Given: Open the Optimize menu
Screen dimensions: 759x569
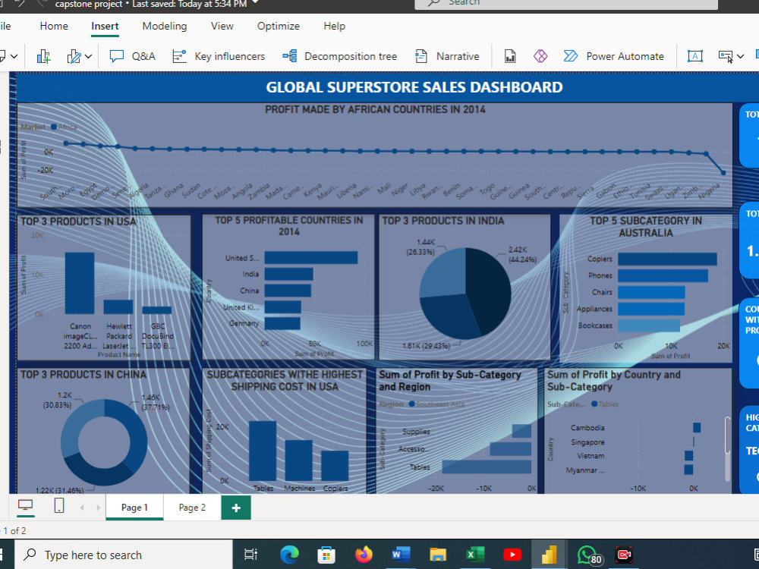Looking at the screenshot, I should coord(278,26).
